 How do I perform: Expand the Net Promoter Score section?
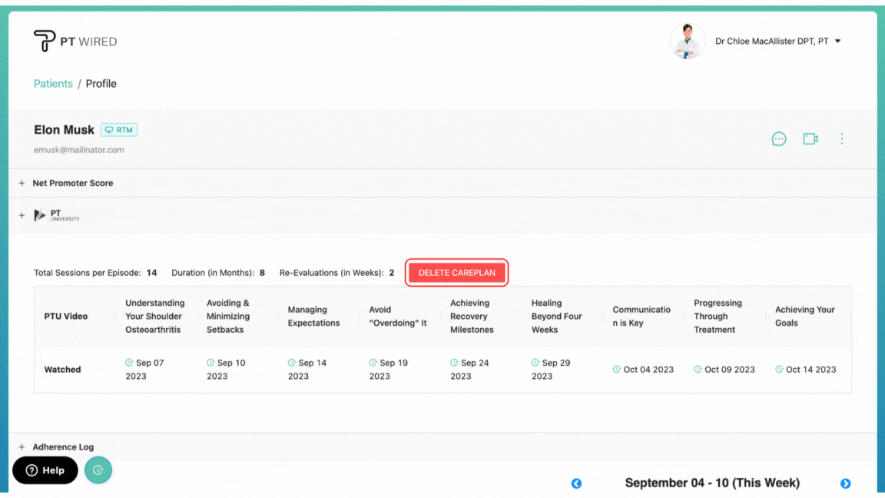point(22,184)
